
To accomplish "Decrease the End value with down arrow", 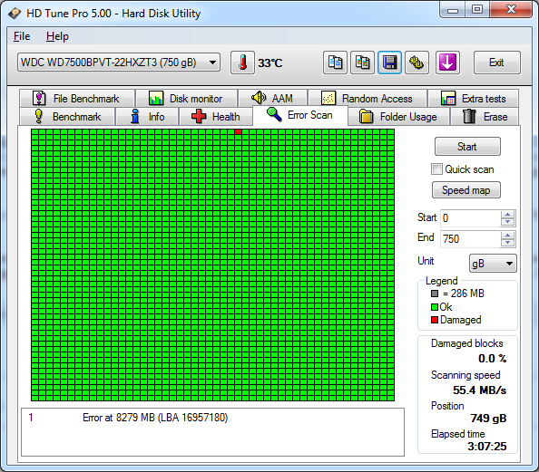I will tap(507, 243).
